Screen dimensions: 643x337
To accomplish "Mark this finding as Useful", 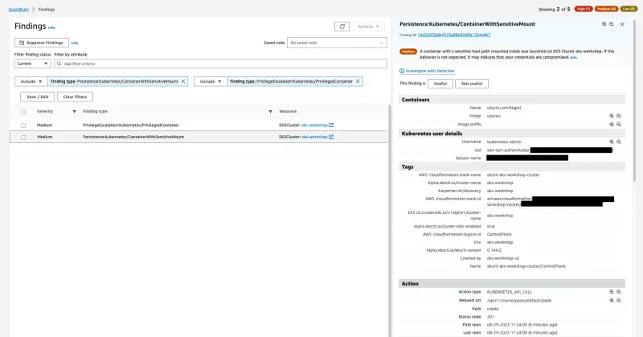I will pos(440,83).
